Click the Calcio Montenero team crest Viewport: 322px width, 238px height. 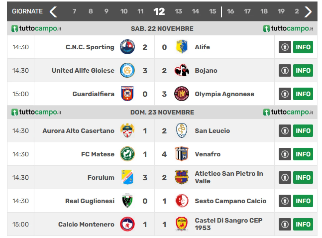pyautogui.click(x=127, y=224)
